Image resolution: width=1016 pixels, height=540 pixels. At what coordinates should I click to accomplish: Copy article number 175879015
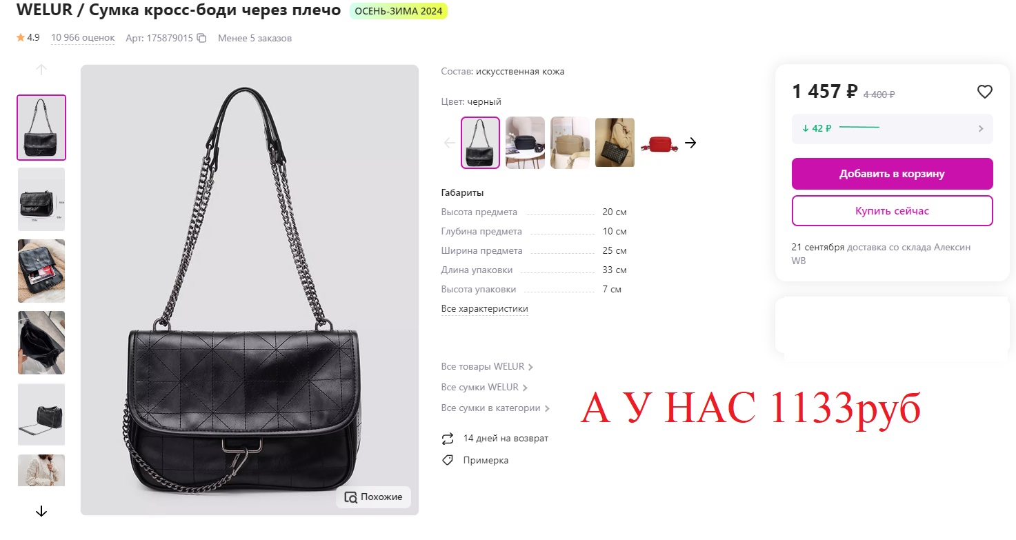click(x=201, y=38)
